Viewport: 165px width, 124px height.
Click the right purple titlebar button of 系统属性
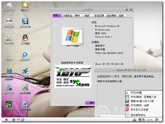131,10
